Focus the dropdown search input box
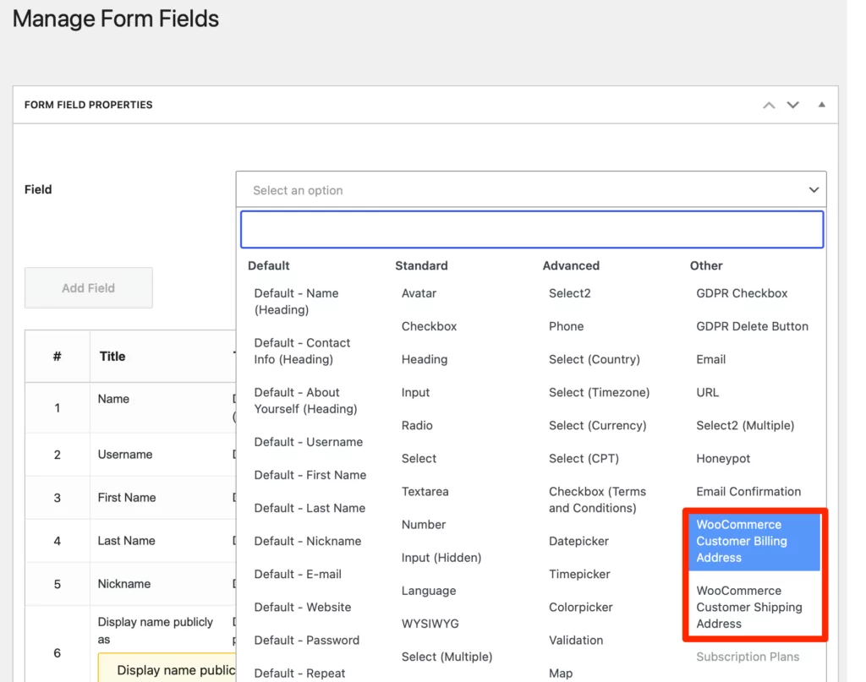 coord(532,229)
